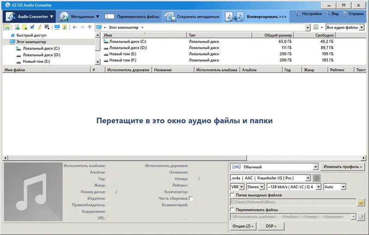Open the ~128 kbit/s quality dropdown

tap(294, 187)
